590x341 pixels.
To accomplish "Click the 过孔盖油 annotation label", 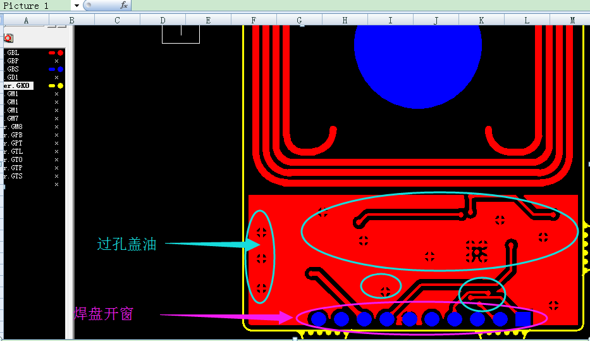I will [x=126, y=244].
